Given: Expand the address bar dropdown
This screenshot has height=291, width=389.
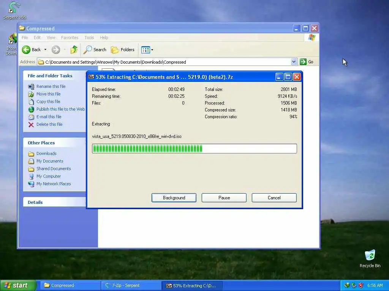Looking at the screenshot, I should click(294, 62).
